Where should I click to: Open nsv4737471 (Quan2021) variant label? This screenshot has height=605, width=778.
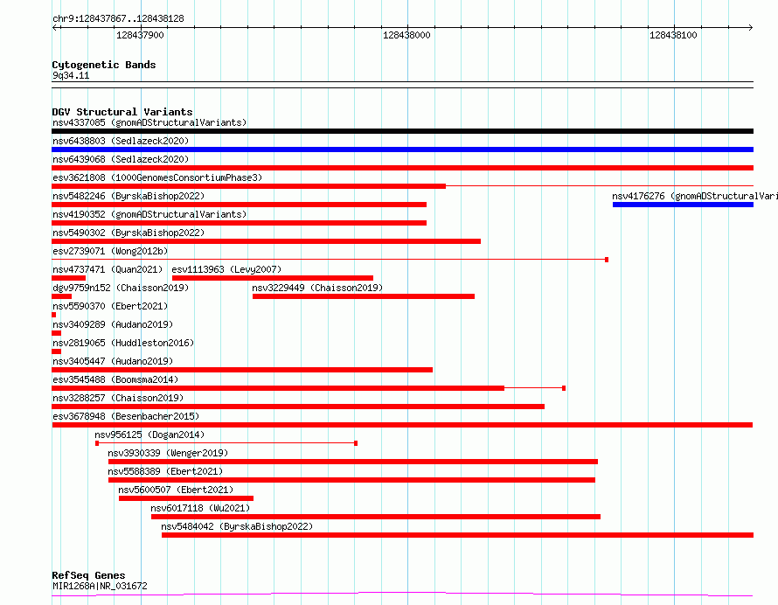(x=108, y=269)
